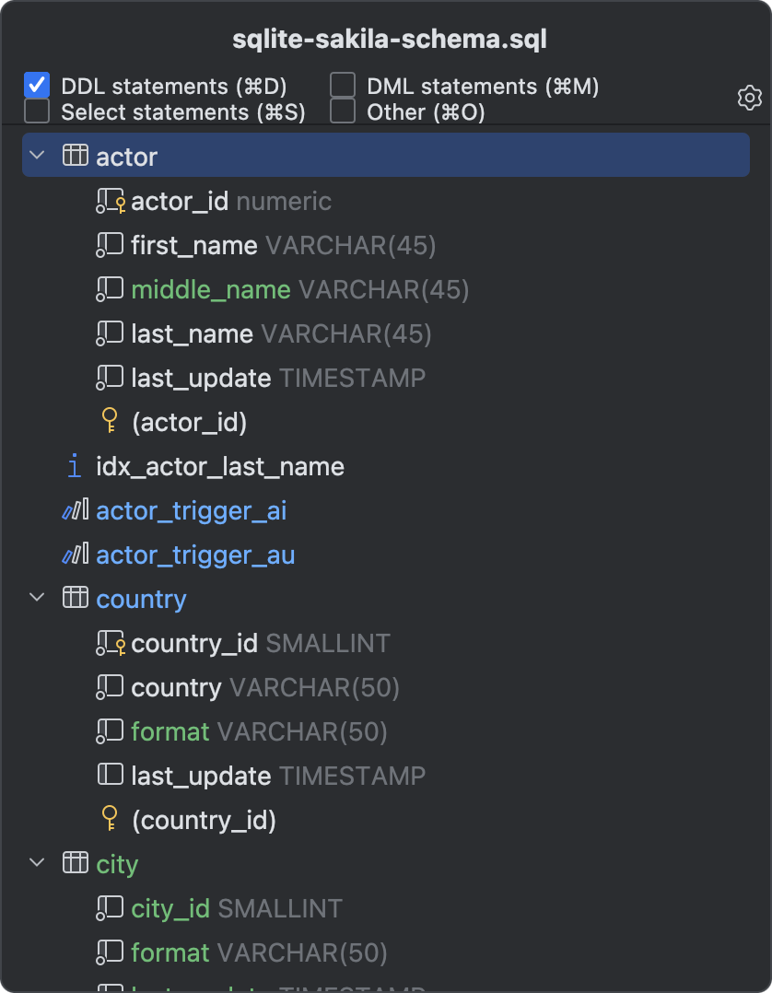Click the table icon for the actor table
Image resolution: width=772 pixels, height=993 pixels.
point(75,154)
